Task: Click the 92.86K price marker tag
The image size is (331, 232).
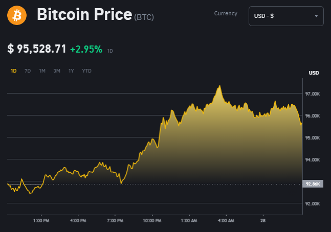Action: click(313, 183)
